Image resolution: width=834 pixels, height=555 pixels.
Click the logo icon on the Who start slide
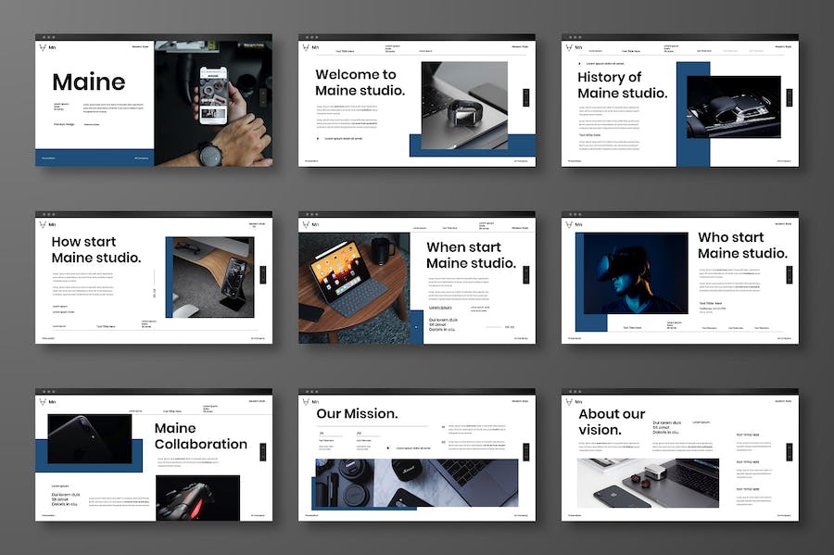coord(568,224)
